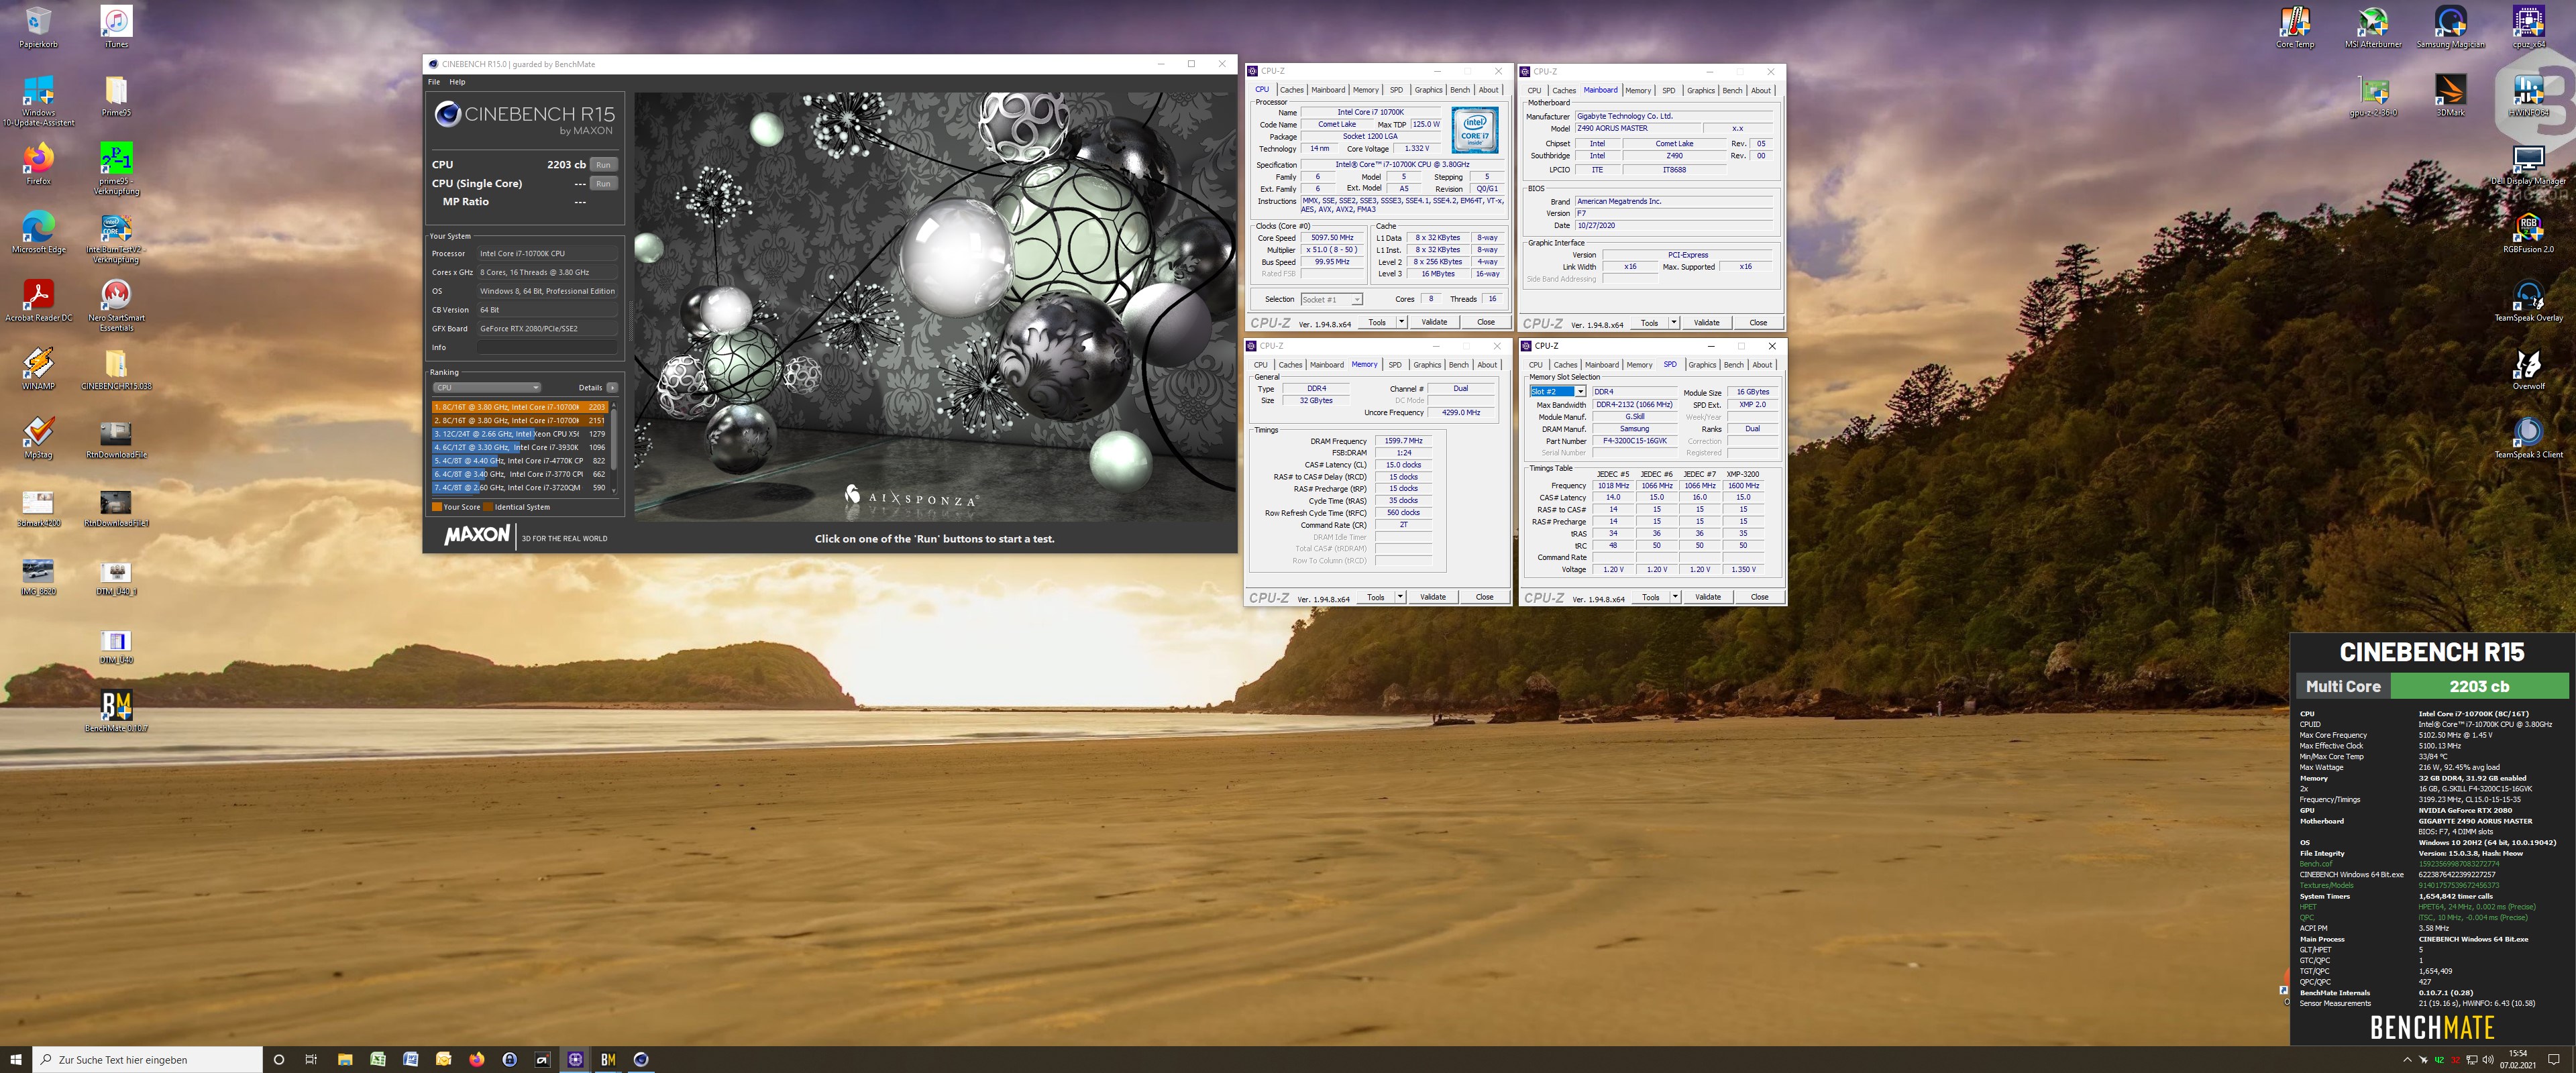Open the Overwolf desktop shortcut

tap(2528, 370)
